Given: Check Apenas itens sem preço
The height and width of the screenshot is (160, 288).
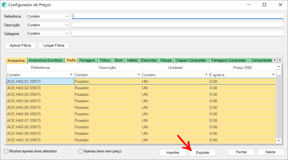Looking at the screenshot, I should (80, 151).
